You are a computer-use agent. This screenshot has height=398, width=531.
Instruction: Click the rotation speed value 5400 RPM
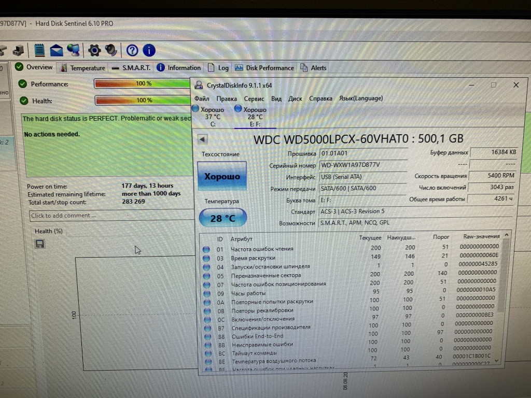pos(493,175)
